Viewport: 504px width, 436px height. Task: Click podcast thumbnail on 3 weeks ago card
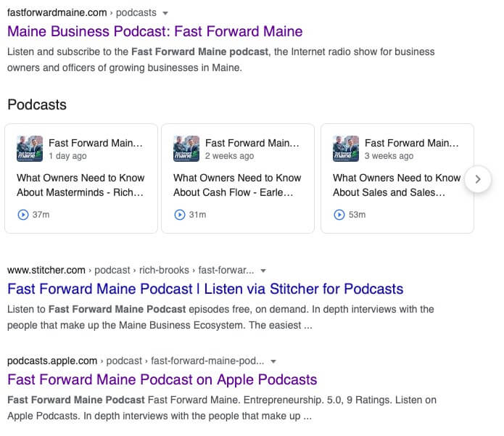click(346, 149)
